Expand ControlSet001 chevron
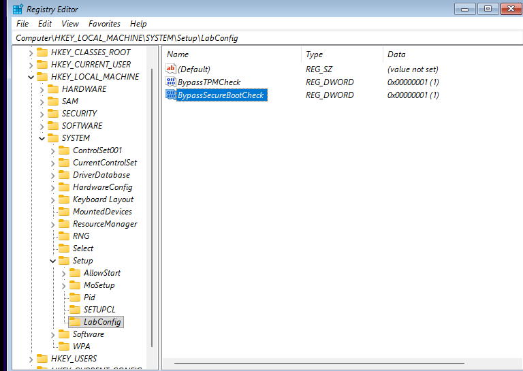The image size is (523, 371). click(x=52, y=151)
